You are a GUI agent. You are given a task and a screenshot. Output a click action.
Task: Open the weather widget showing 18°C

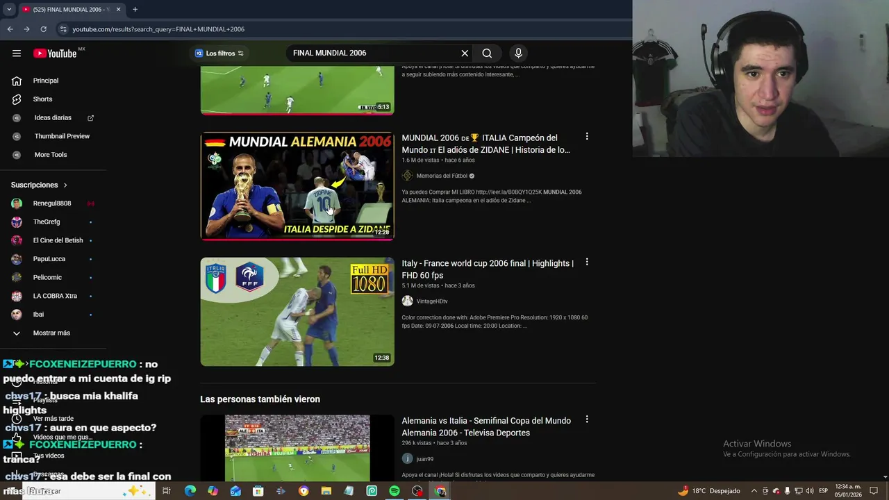coord(708,491)
